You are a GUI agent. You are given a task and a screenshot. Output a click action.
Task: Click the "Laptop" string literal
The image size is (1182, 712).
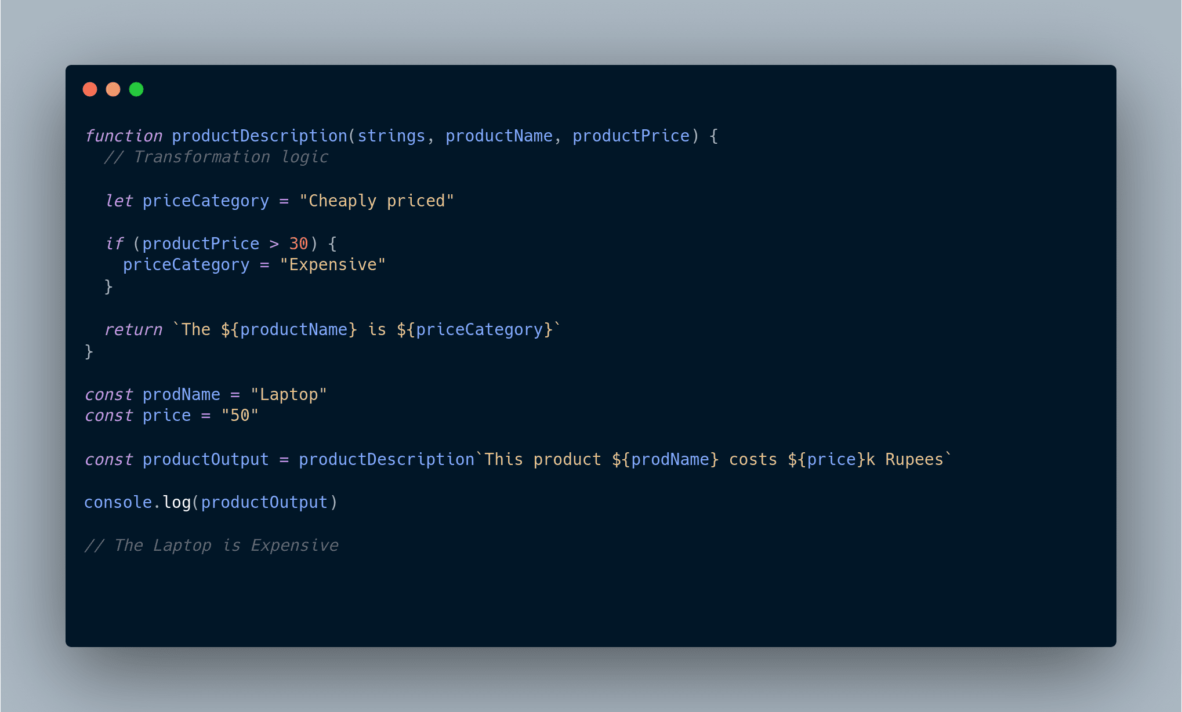(289, 394)
